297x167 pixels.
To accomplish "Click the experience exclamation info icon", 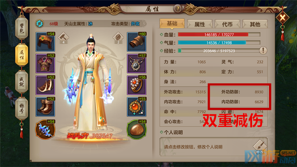I will 263,50.
